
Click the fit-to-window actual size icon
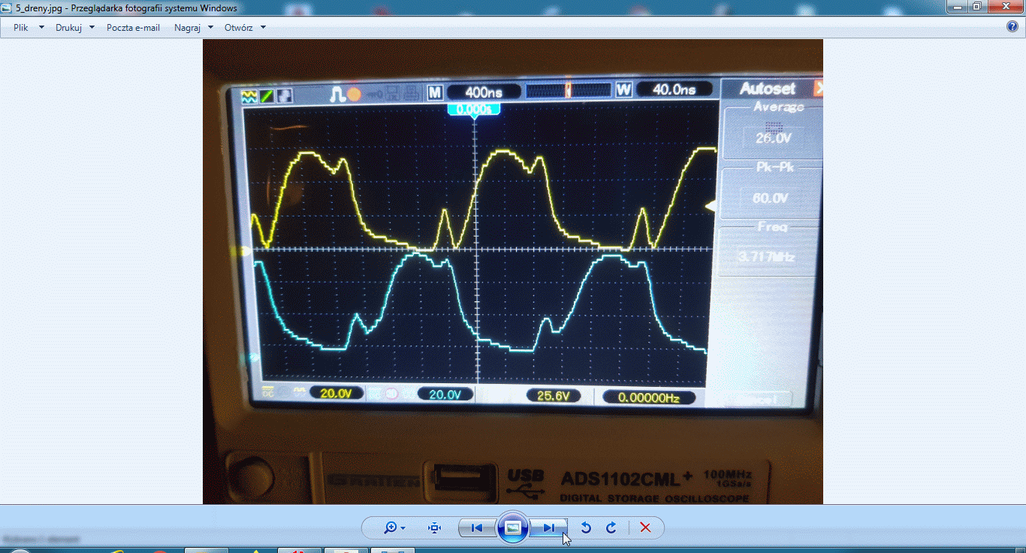(x=434, y=528)
